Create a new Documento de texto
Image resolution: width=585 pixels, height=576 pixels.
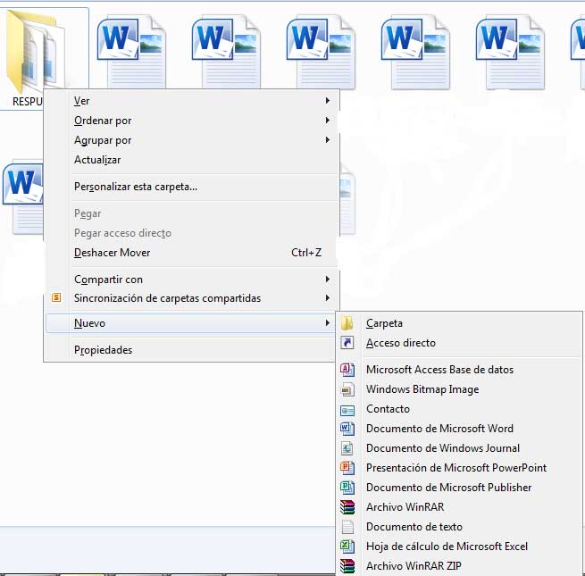pyautogui.click(x=459, y=527)
